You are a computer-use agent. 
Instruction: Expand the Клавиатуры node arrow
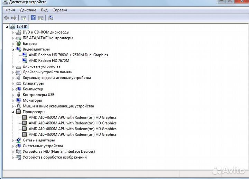coord(13,84)
